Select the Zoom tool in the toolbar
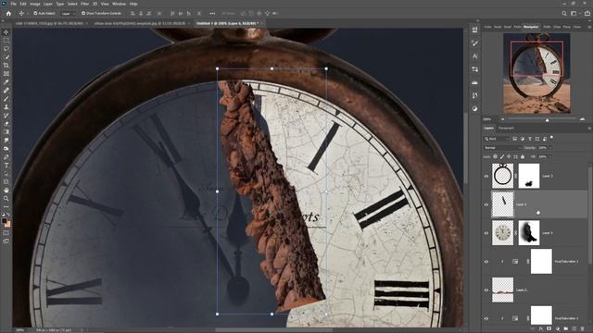 tap(6, 199)
